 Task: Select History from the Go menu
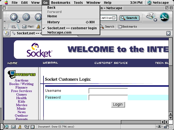(x=53, y=22)
